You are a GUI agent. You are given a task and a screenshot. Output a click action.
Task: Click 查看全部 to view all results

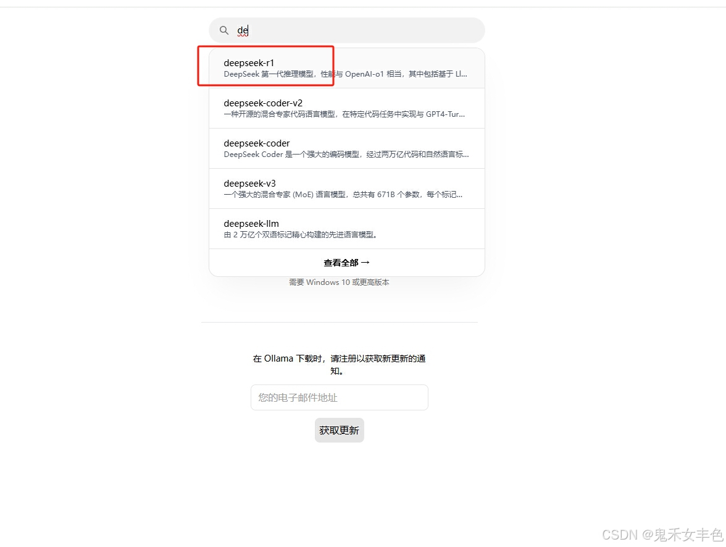tap(347, 263)
